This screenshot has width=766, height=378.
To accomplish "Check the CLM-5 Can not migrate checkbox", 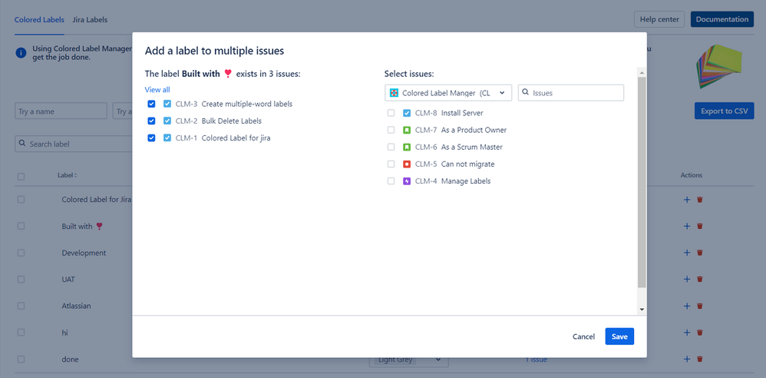I will pos(391,164).
